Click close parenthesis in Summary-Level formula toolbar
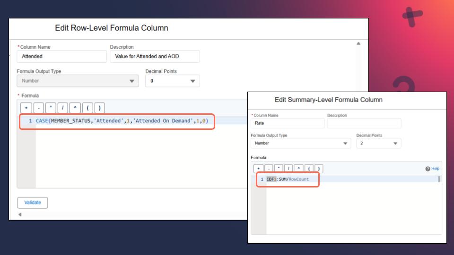The height and width of the screenshot is (255, 454). [319, 169]
